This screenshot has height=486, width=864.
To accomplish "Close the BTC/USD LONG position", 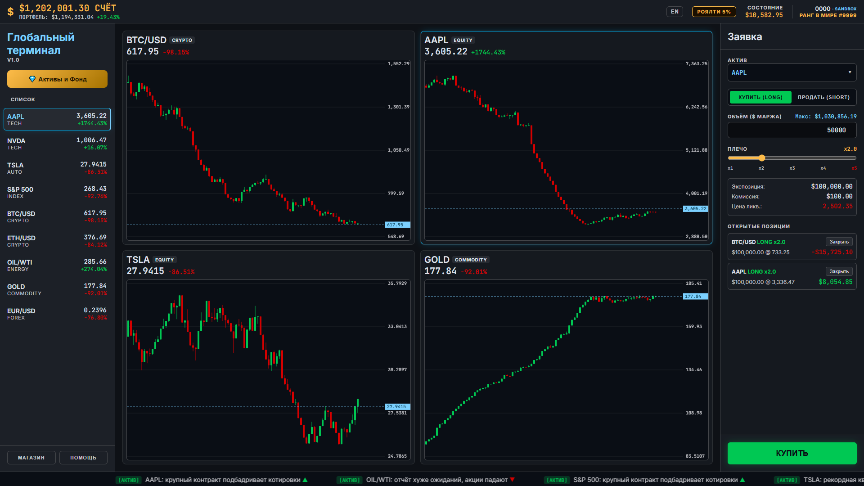I will (x=839, y=242).
